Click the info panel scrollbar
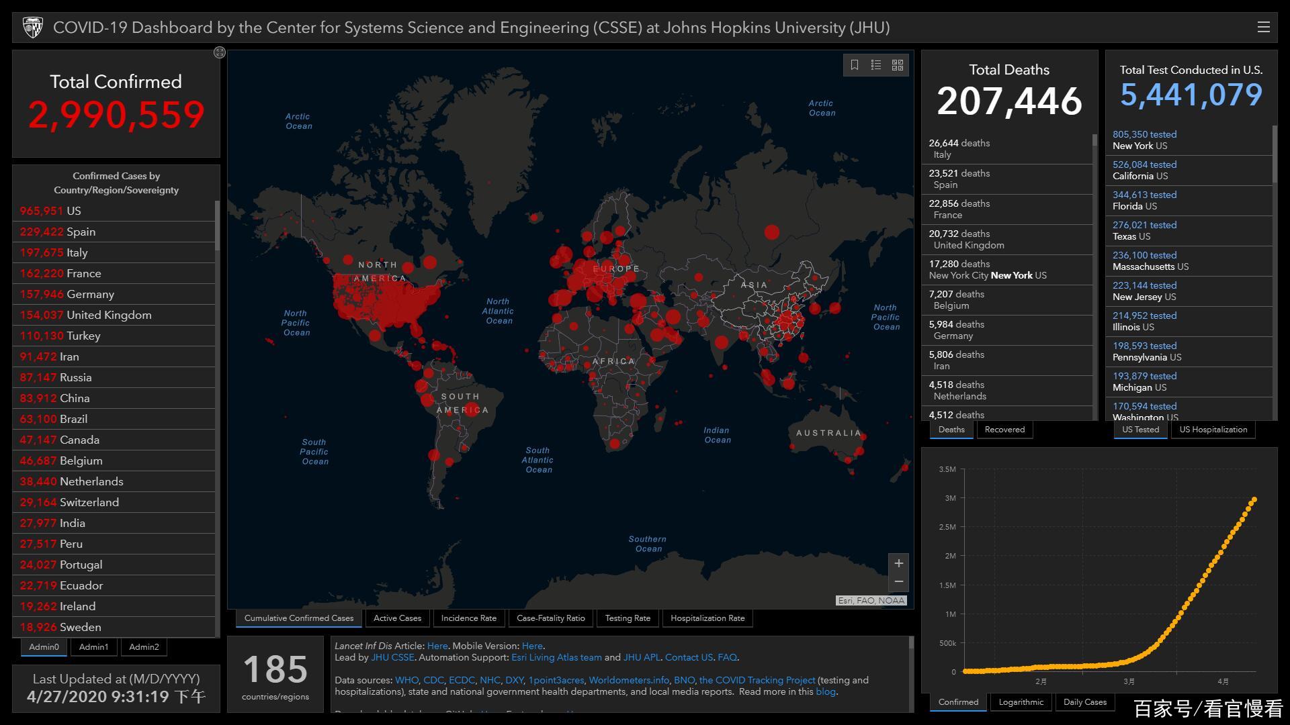 (x=911, y=644)
